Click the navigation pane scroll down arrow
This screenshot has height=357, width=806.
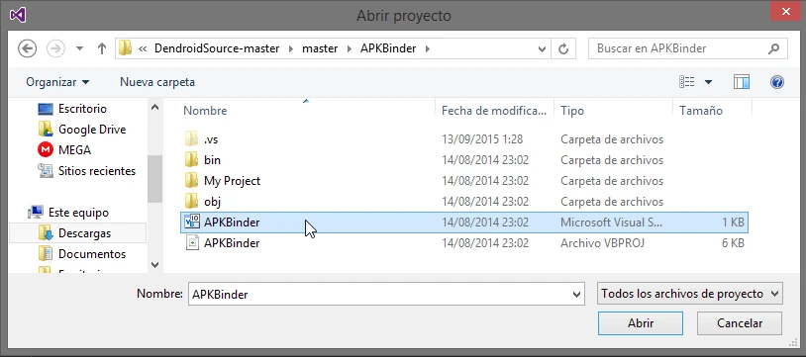pyautogui.click(x=154, y=265)
